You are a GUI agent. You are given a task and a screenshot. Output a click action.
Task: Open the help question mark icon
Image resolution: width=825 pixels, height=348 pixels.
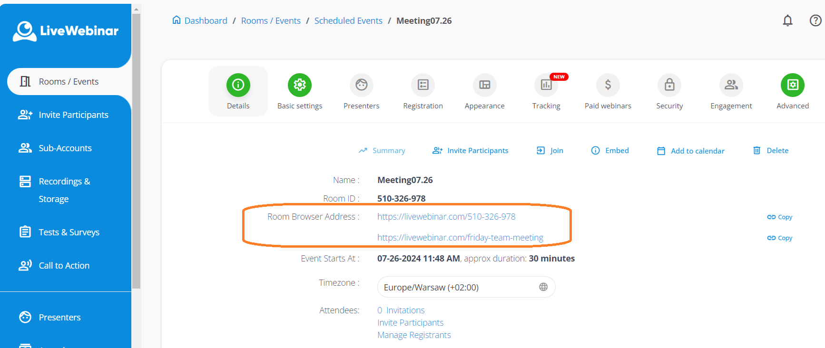click(x=815, y=20)
